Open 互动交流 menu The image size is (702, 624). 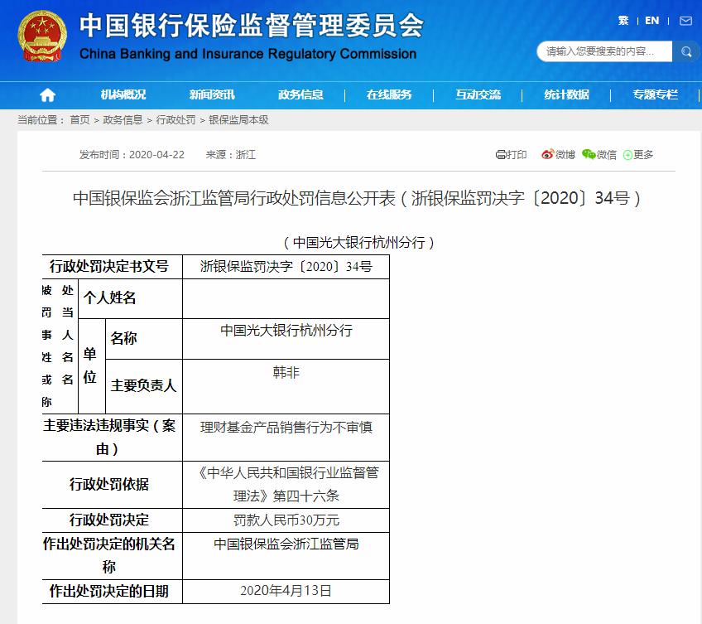click(x=478, y=94)
